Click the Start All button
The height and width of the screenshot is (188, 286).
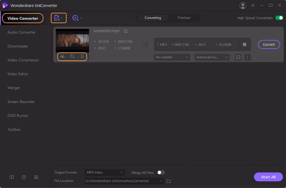coord(268,177)
